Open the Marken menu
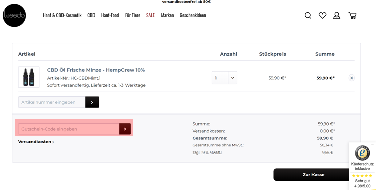The height and width of the screenshot is (190, 376). coord(167,15)
